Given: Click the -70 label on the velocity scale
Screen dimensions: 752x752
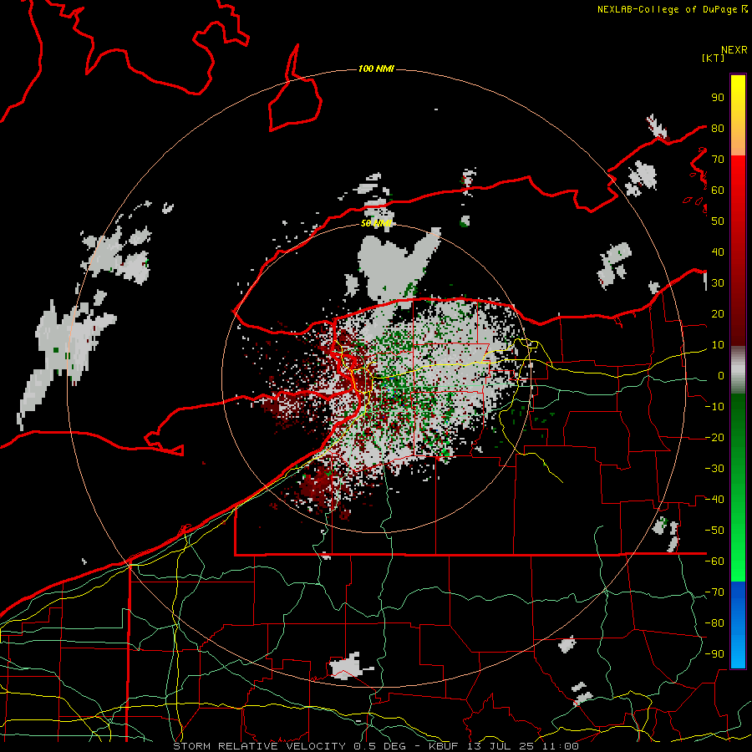Looking at the screenshot, I should click(x=714, y=592).
